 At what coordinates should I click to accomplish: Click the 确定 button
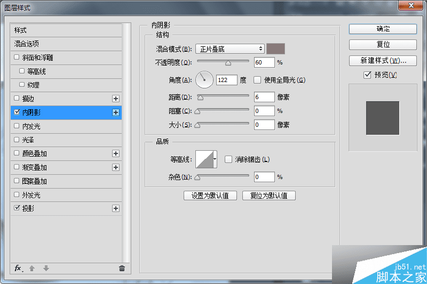[x=383, y=29]
